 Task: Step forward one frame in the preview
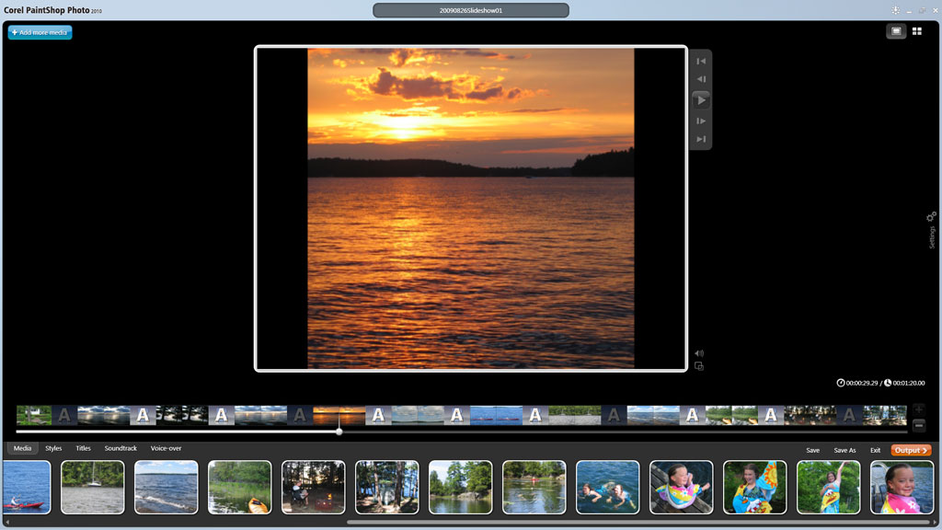[x=701, y=120]
